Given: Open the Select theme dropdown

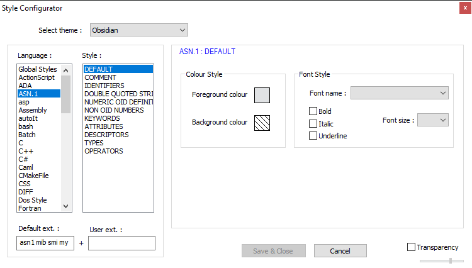Looking at the screenshot, I should (139, 30).
